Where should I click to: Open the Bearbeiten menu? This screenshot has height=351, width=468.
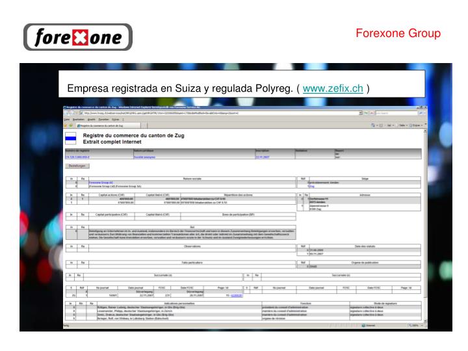tap(79, 120)
